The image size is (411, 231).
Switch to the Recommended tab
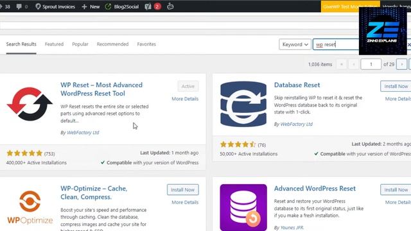(113, 44)
